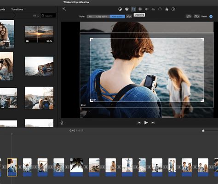Select the Start frame label in viewer
Screen dimensions: 218x184
pos(94,100)
